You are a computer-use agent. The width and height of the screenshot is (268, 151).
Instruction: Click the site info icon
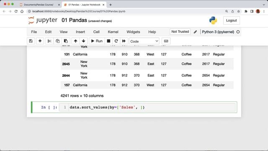coord(29,11)
